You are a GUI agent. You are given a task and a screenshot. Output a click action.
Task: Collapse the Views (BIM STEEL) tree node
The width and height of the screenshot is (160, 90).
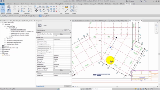pos(1,23)
